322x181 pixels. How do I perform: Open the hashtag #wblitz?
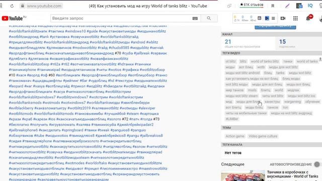152,42
